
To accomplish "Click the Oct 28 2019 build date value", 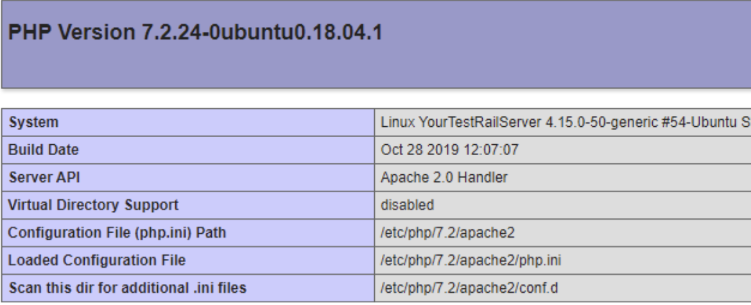I will (x=449, y=150).
